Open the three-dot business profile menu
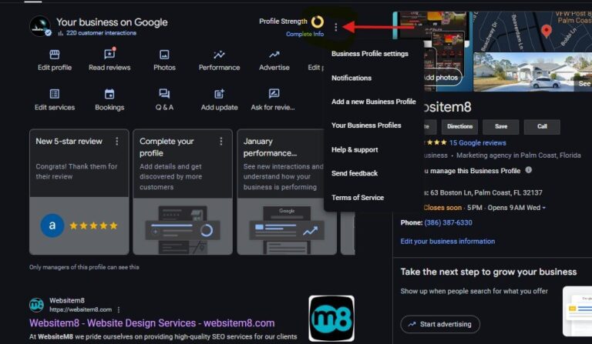Image resolution: width=592 pixels, height=344 pixels. (x=335, y=27)
